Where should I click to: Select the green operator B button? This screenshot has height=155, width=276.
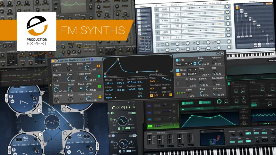tap(99, 86)
